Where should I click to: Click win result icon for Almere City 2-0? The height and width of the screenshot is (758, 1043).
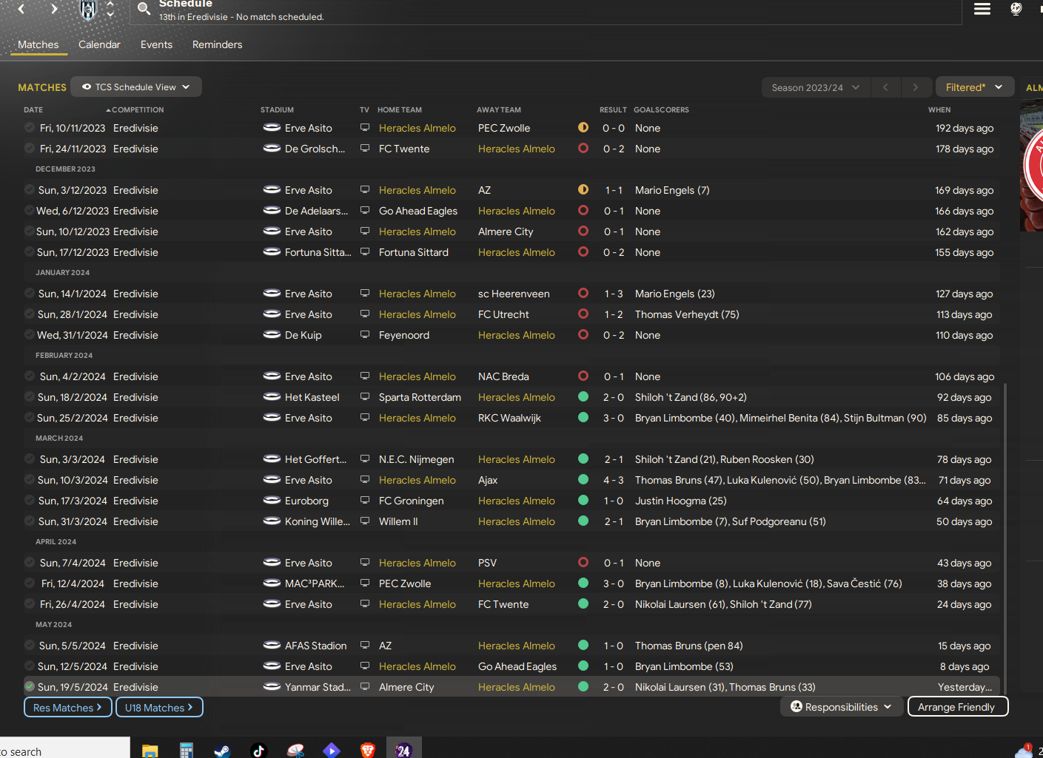coord(583,686)
